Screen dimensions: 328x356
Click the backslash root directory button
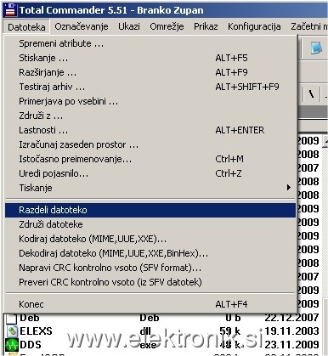coord(312,93)
